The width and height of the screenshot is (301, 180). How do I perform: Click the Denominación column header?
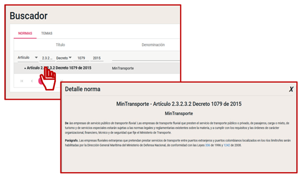pos(153,45)
